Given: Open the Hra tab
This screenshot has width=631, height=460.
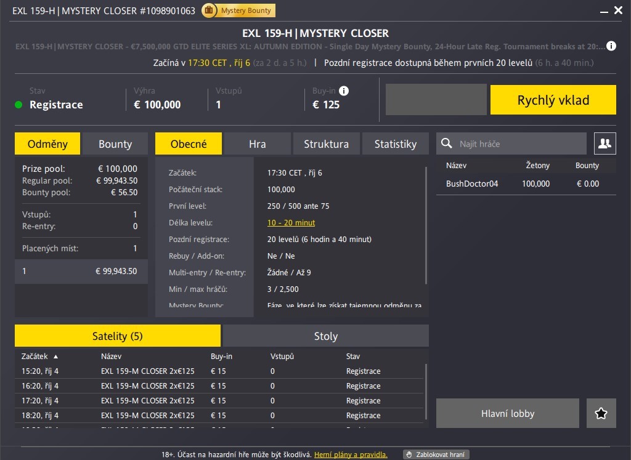Looking at the screenshot, I should tap(257, 143).
